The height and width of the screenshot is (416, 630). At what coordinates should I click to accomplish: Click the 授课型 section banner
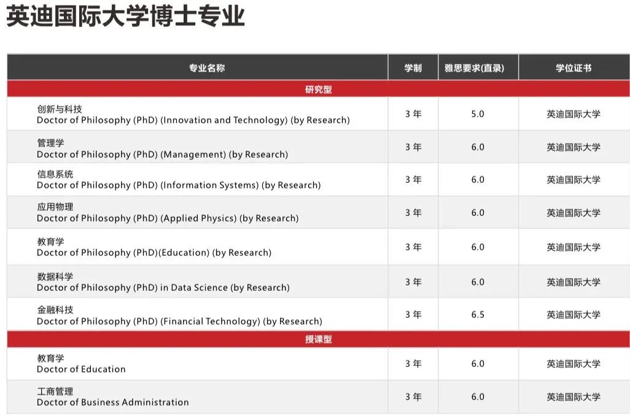(x=318, y=339)
